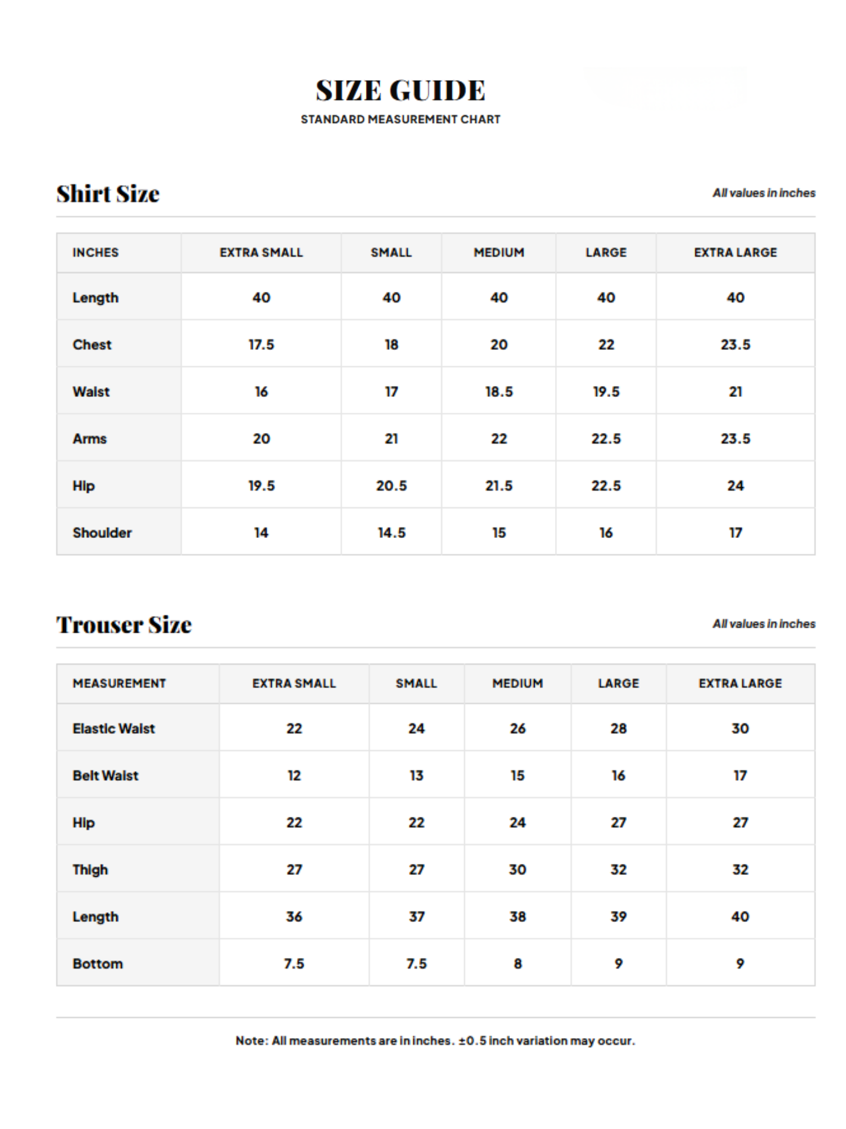Click the SIZE GUIDE title
The height and width of the screenshot is (1129, 846).
(x=400, y=91)
